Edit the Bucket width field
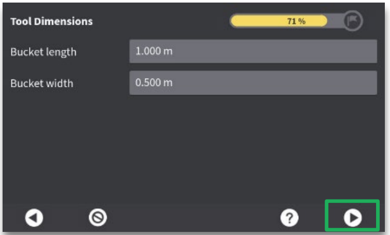390x235 pixels. [252, 83]
